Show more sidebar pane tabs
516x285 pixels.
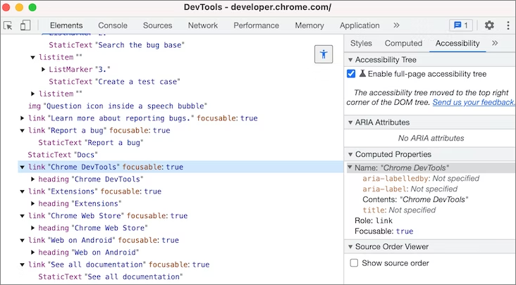pos(495,44)
